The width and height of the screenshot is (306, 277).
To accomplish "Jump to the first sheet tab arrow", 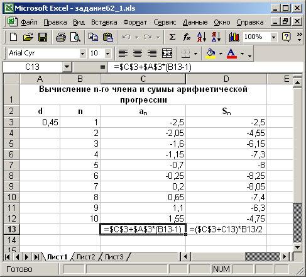I will point(7,257).
